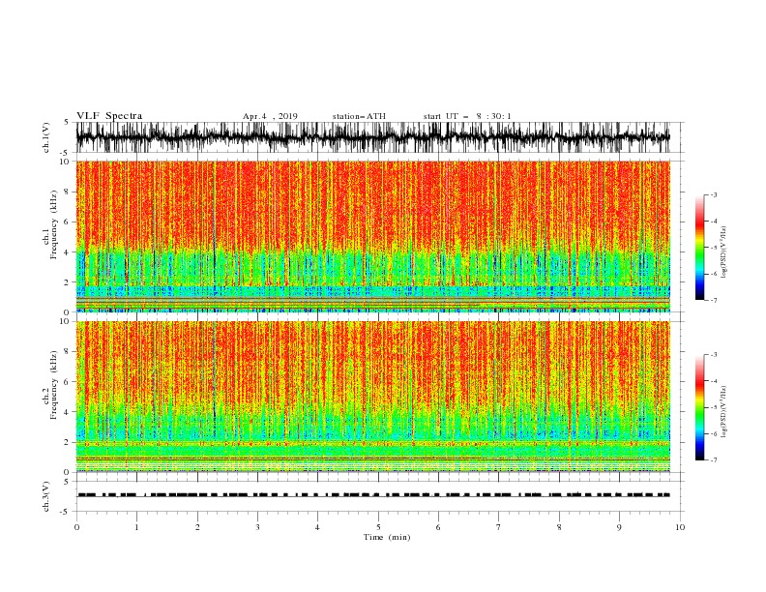The image size is (766, 592).
Task: Click the "6" tick on the time axis
Action: pyautogui.click(x=438, y=527)
